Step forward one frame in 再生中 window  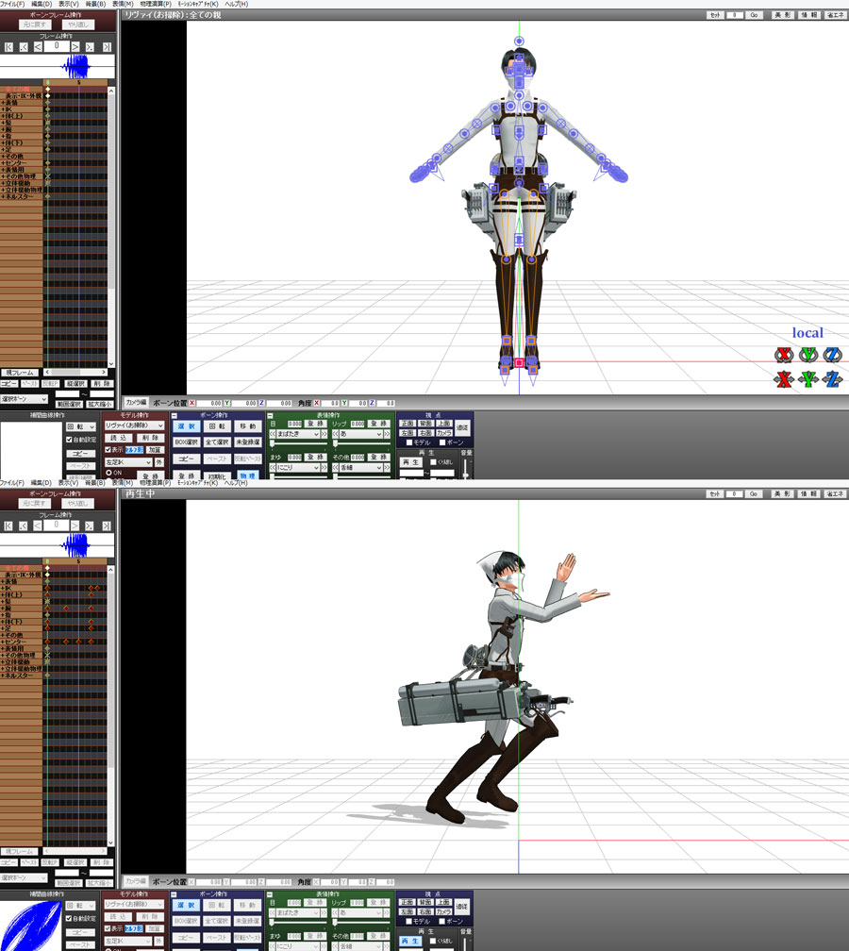[75, 526]
